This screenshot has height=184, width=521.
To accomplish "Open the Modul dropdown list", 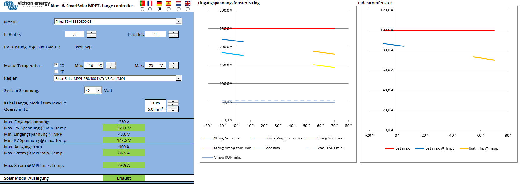I will coord(178,22).
